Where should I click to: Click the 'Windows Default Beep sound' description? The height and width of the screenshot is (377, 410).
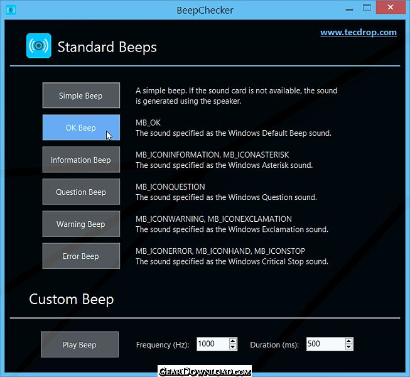(234, 133)
